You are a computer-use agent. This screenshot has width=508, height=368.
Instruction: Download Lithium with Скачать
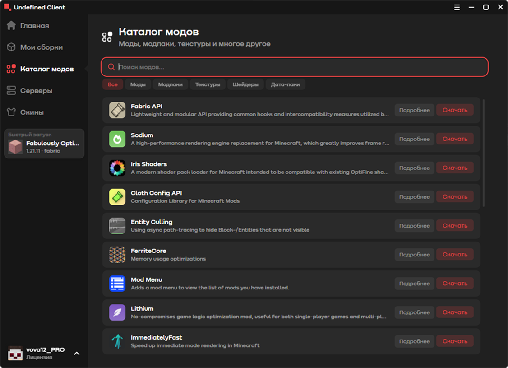point(455,312)
